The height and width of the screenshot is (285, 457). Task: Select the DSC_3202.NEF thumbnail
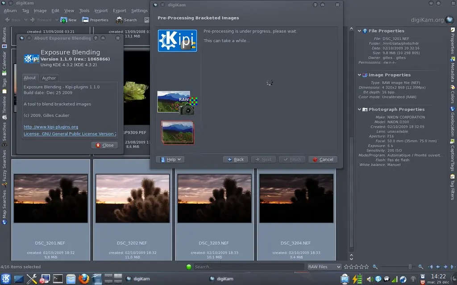[133, 197]
